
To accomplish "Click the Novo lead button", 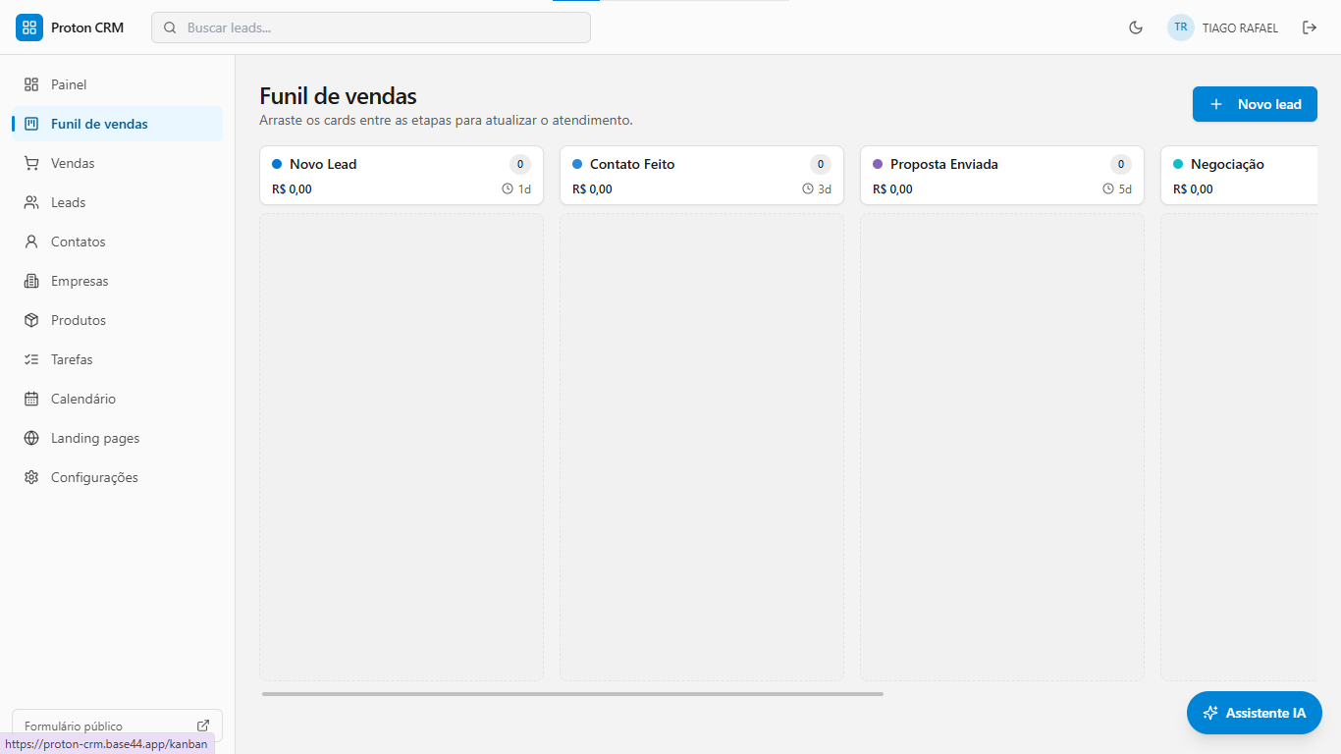I will [x=1255, y=104].
